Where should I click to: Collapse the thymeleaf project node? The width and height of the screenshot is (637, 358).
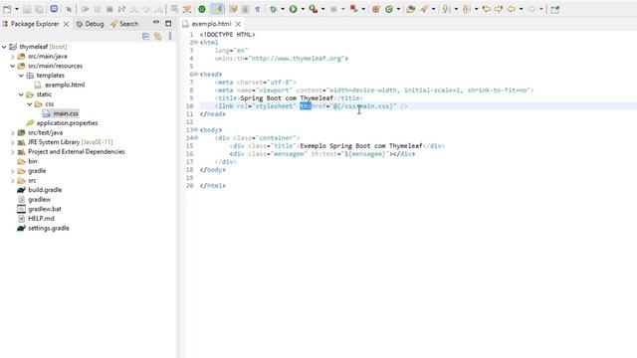(4, 47)
